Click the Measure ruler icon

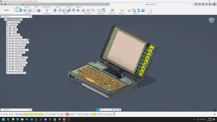[x=122, y=11]
